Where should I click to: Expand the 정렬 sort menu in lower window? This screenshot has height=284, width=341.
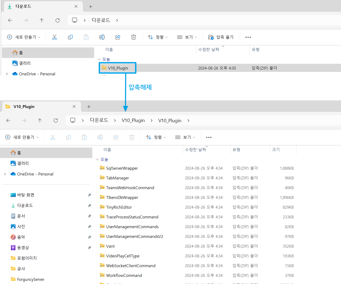[156, 137]
